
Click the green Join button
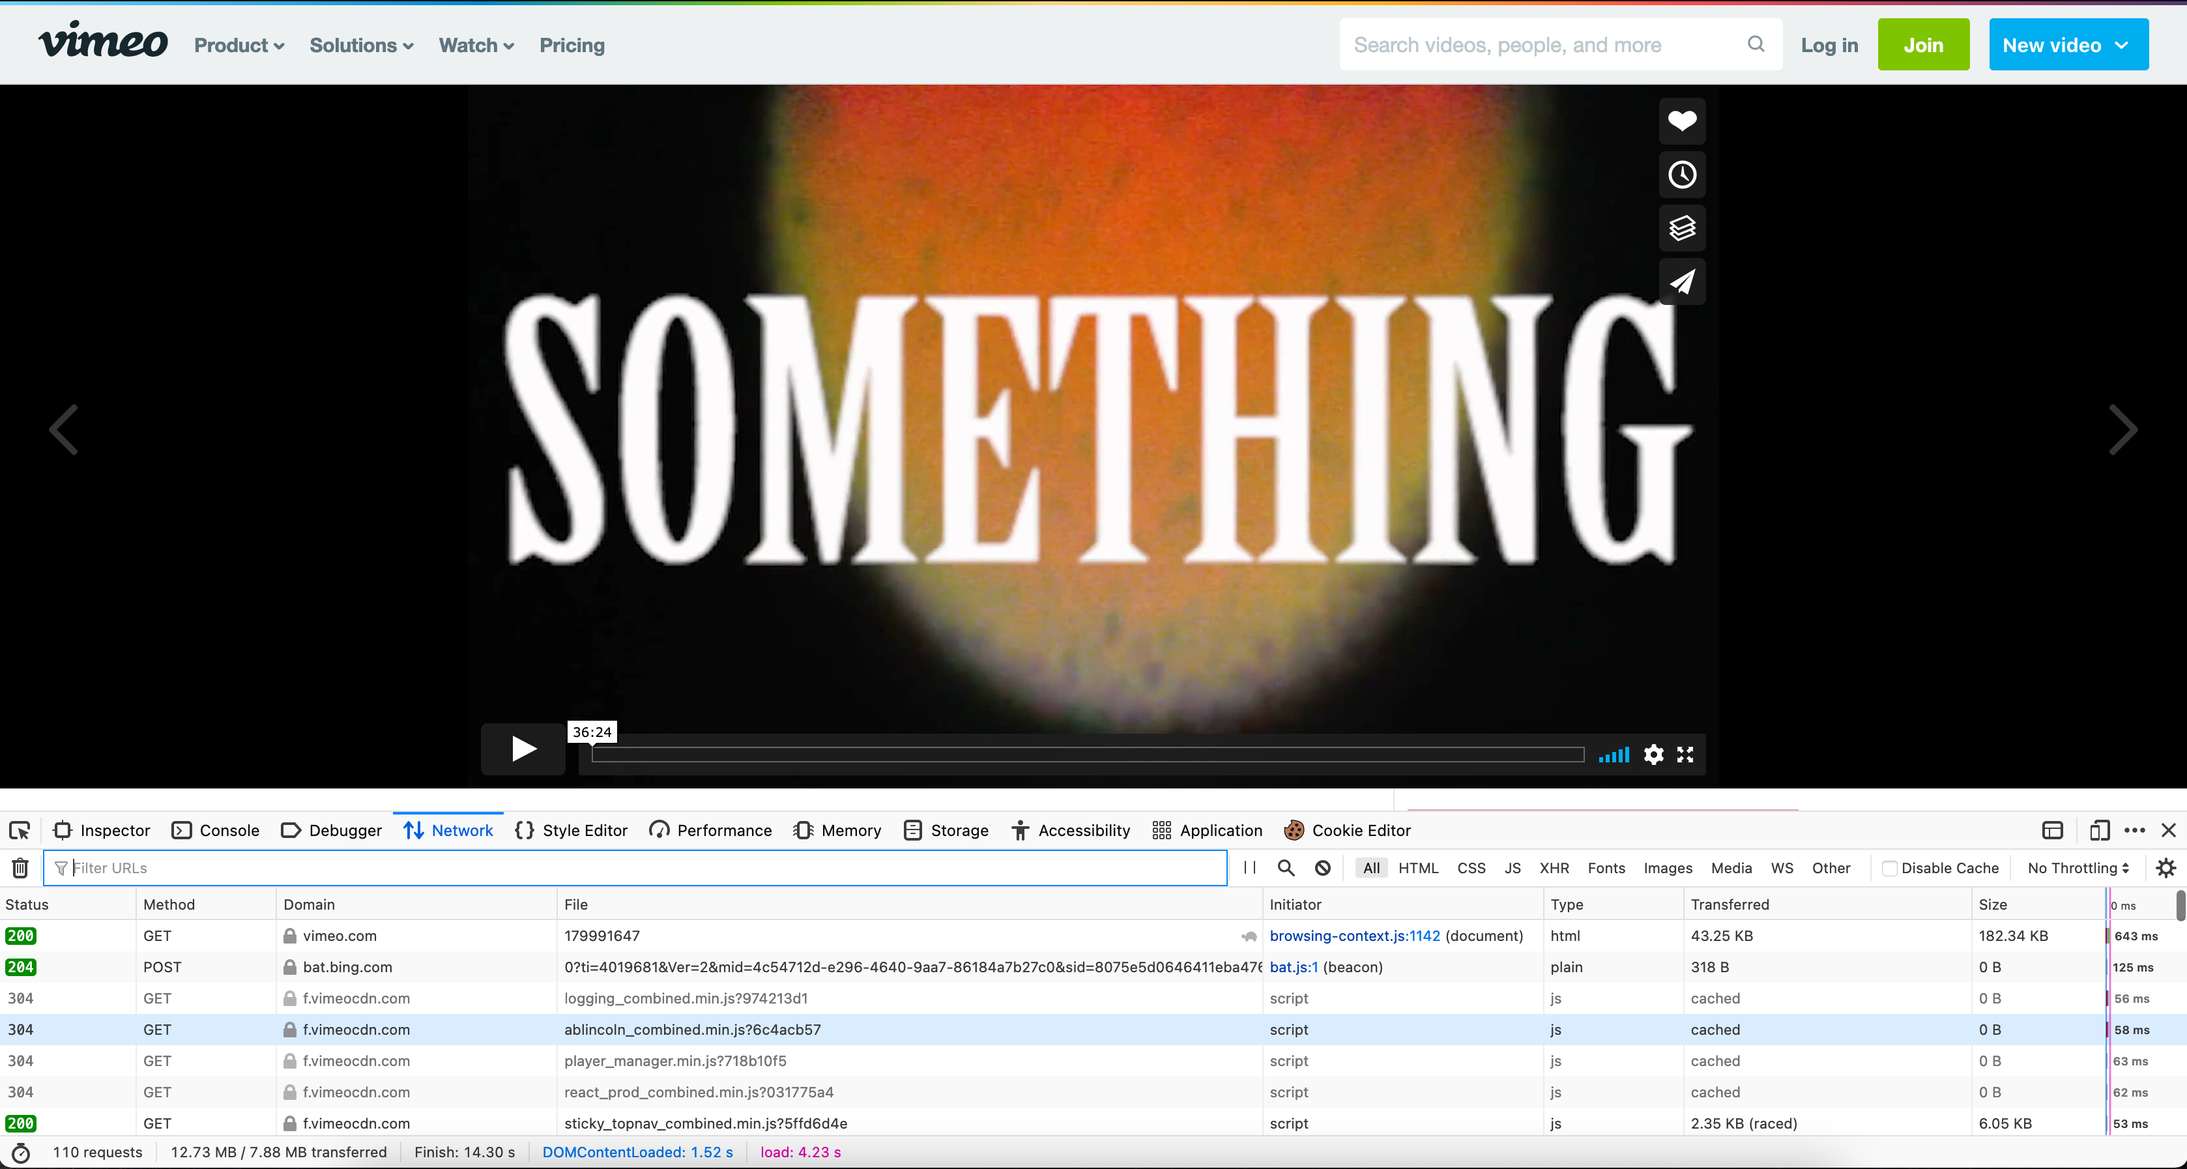1923,45
